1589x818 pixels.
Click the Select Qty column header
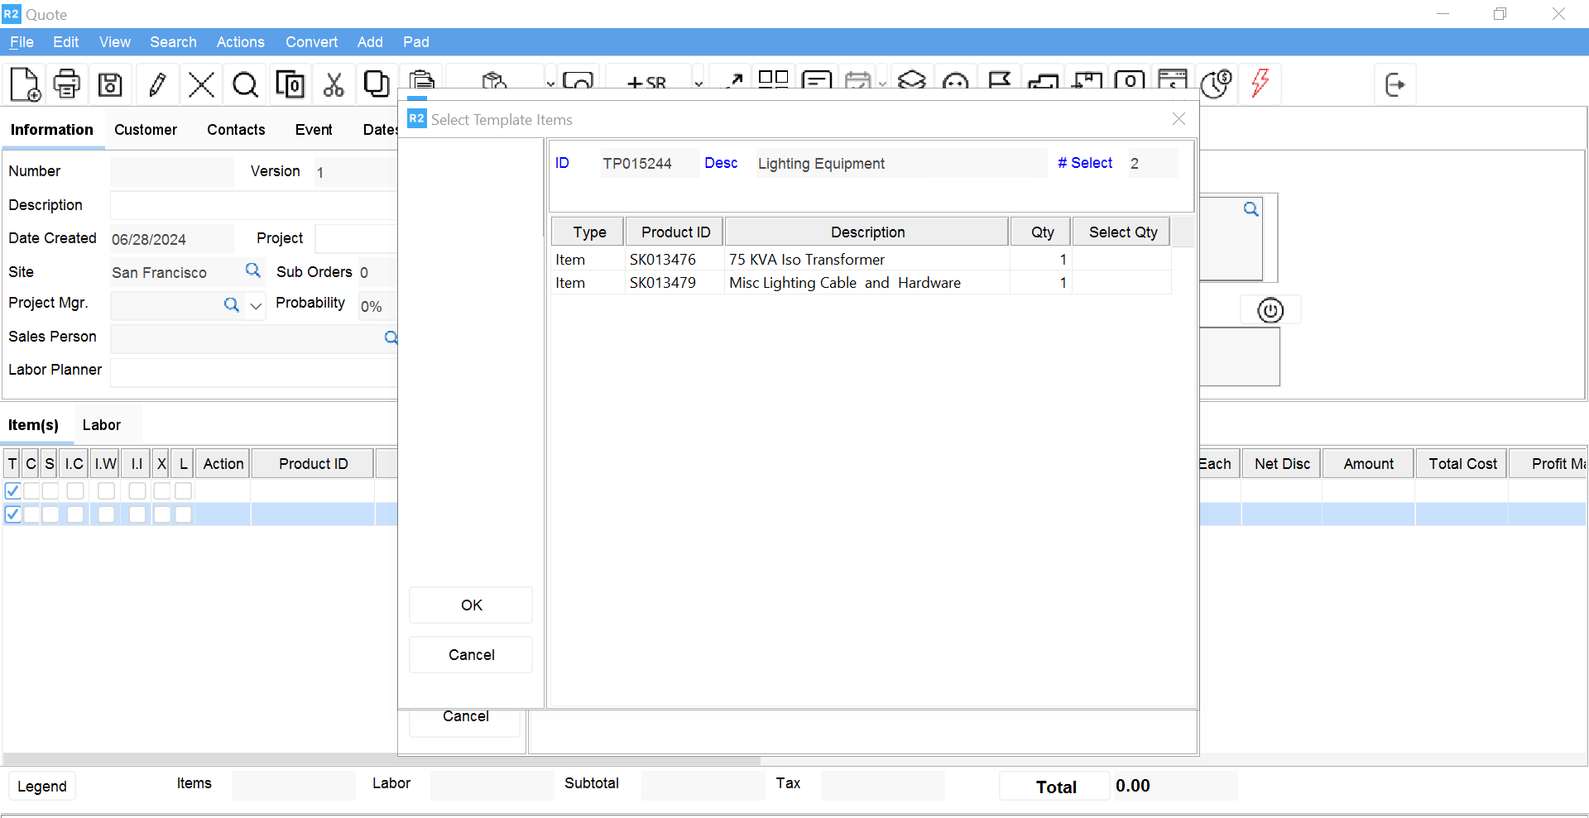tap(1122, 232)
